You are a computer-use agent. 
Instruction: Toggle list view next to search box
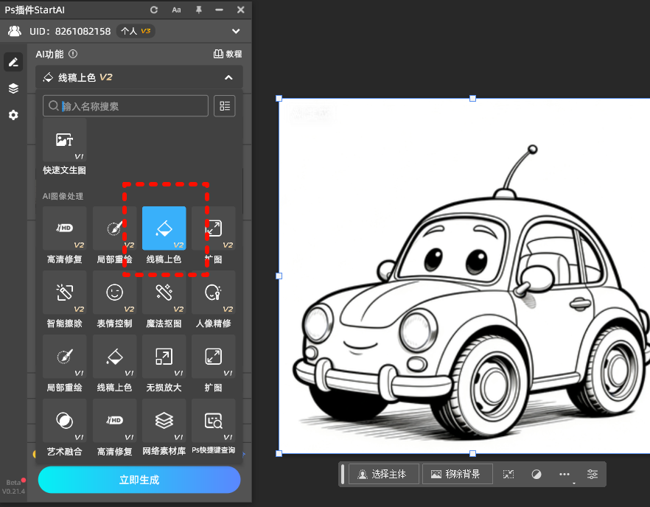click(225, 106)
